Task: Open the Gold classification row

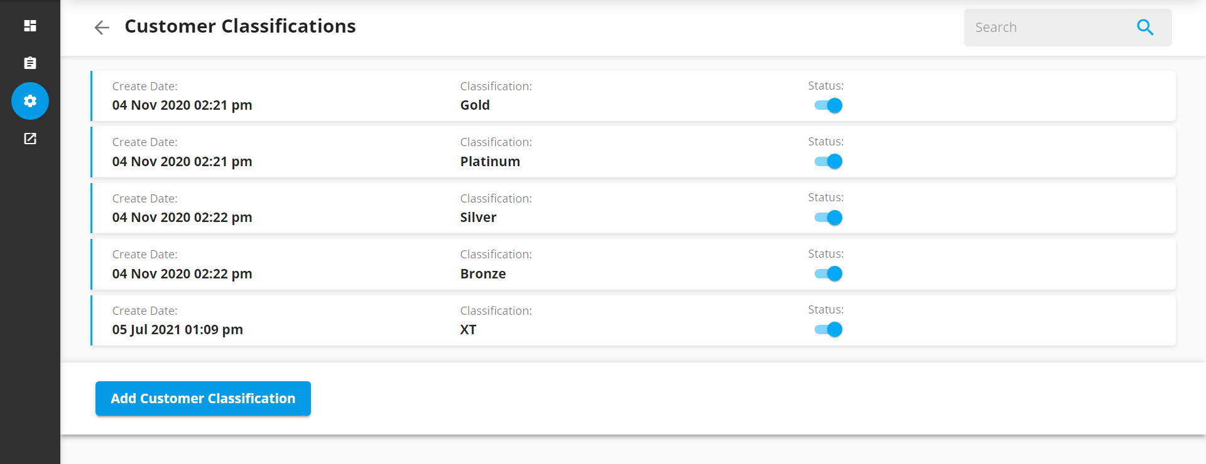Action: (633, 96)
